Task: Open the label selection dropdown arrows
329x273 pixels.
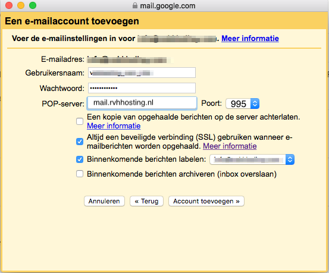Action: click(x=290, y=159)
